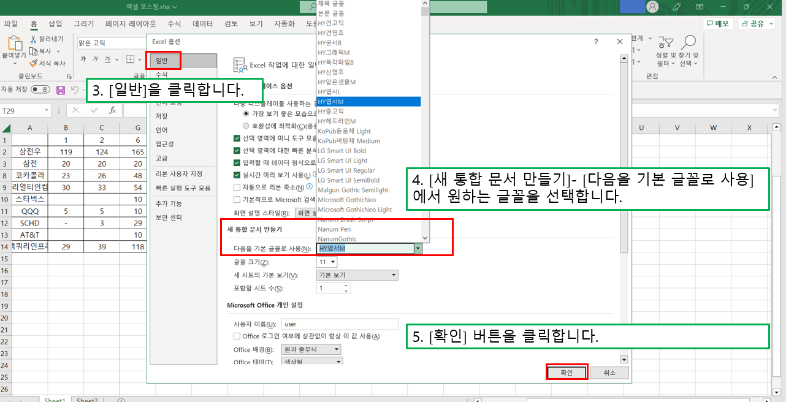Image resolution: width=786 pixels, height=402 pixels.
Task: Click the dialog help question mark
Action: click(596, 42)
